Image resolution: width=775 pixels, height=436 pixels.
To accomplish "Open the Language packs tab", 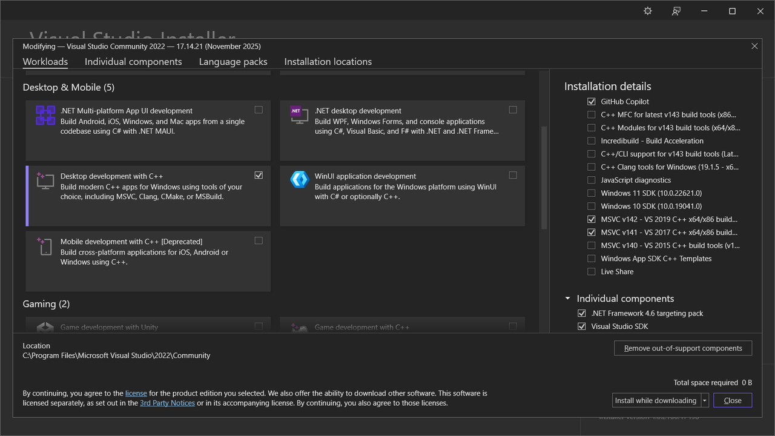I will coord(233,62).
